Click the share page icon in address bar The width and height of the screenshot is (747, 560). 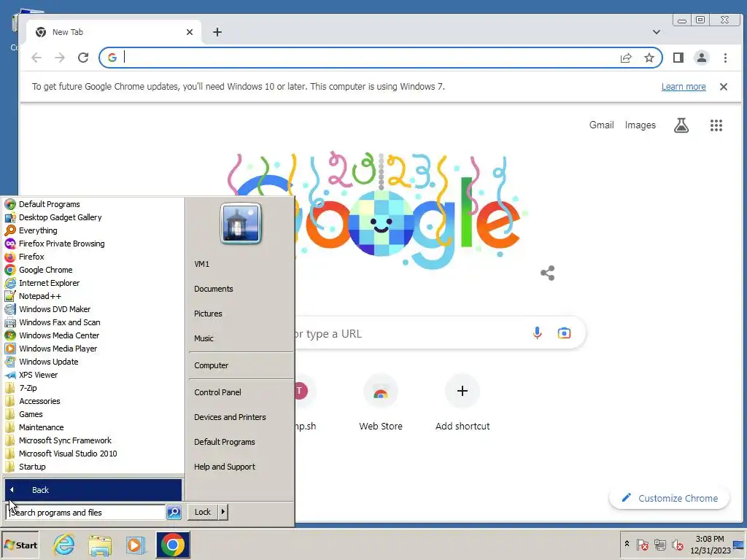(x=626, y=58)
